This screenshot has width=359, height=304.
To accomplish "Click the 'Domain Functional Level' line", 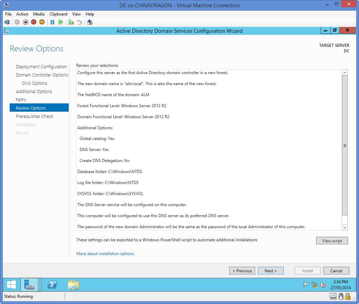I will click(124, 116).
